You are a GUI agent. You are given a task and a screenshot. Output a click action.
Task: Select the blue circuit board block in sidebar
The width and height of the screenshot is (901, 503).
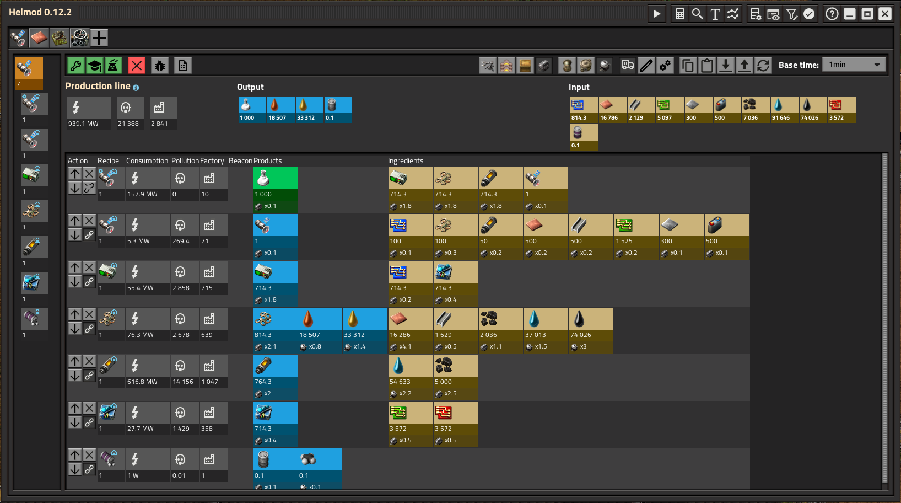tap(35, 283)
